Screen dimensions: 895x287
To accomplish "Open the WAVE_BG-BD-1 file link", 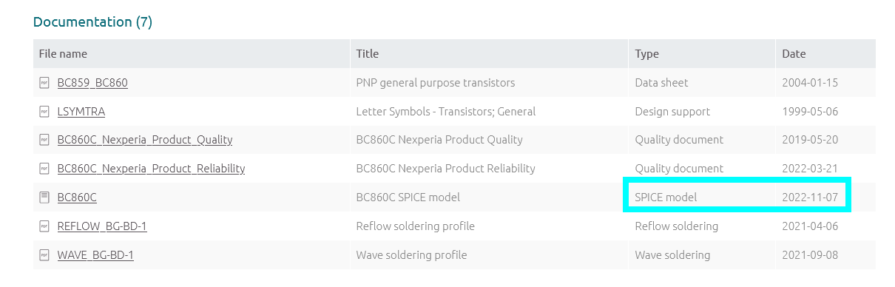I will 95,255.
